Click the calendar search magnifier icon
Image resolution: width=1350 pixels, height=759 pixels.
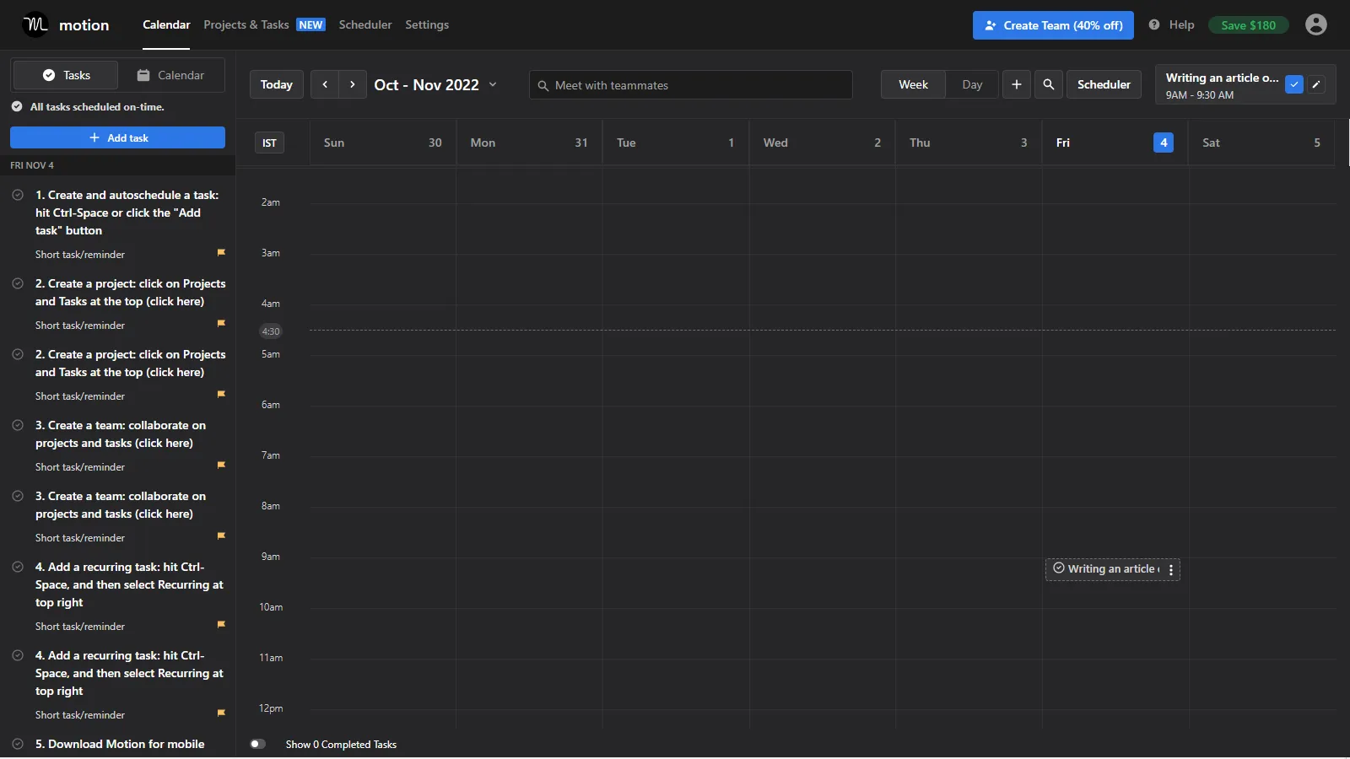(x=1048, y=84)
